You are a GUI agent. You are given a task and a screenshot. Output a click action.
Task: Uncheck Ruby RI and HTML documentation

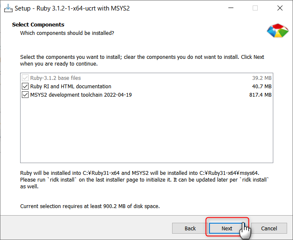tap(25, 86)
